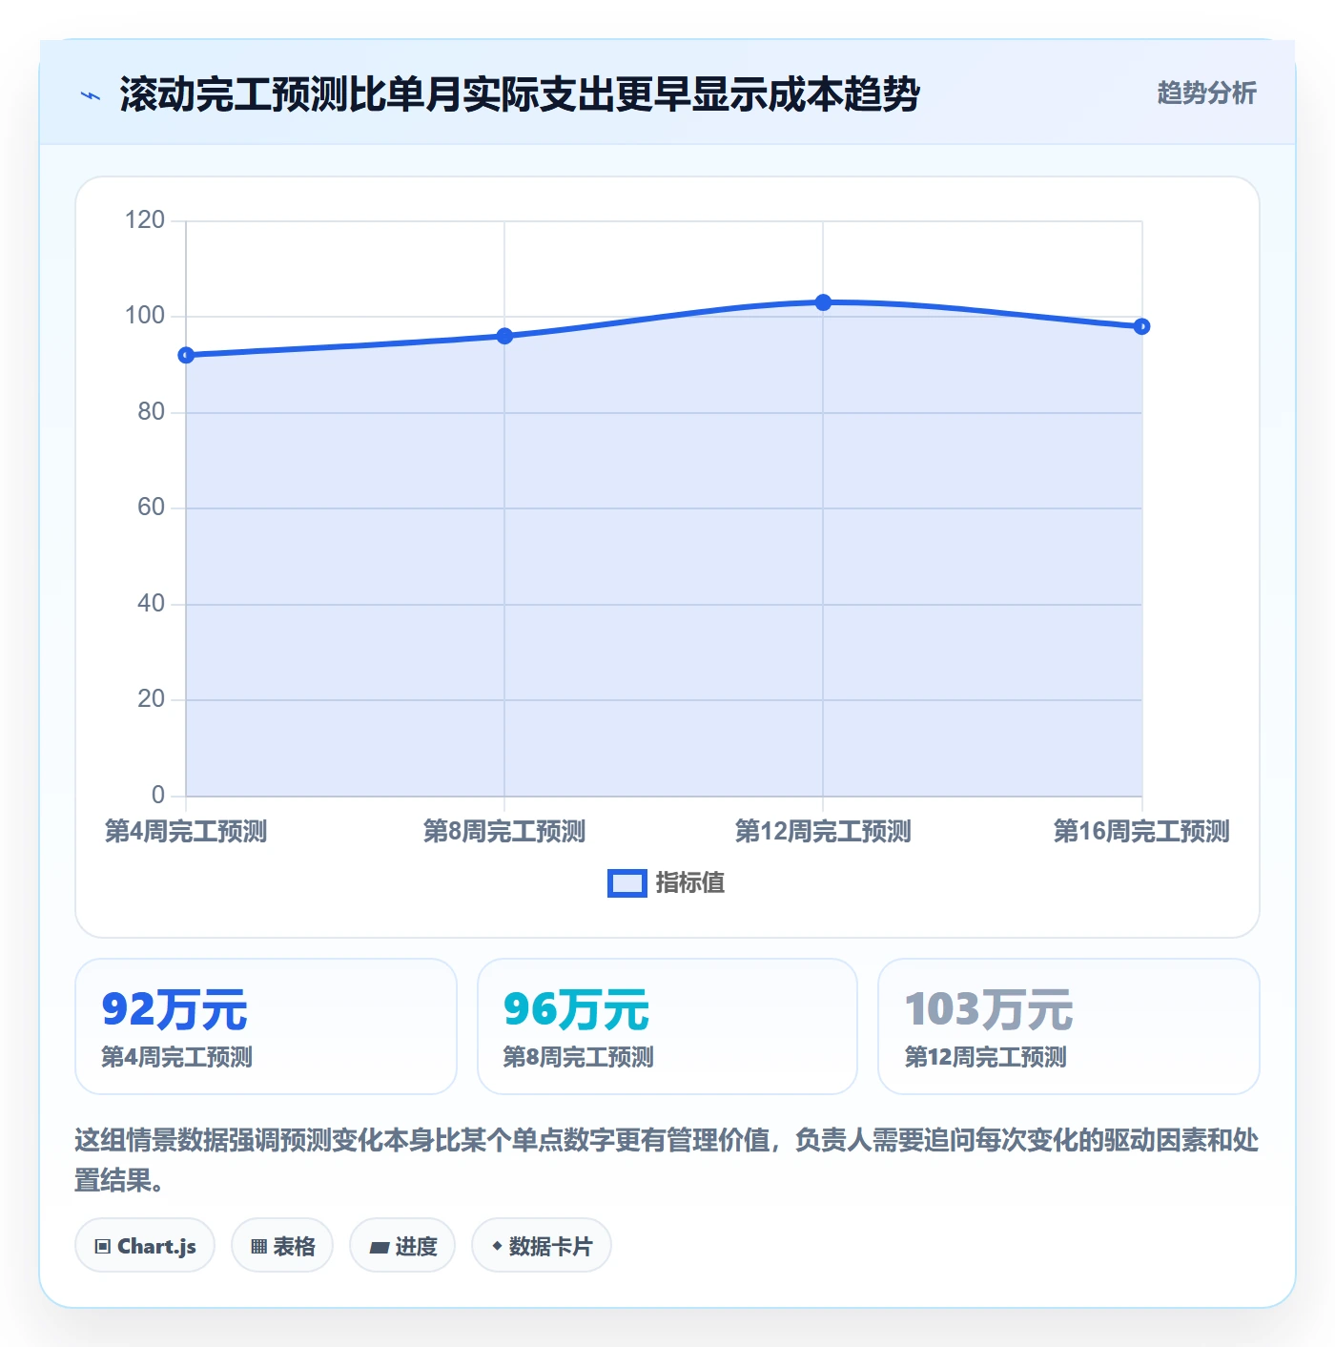This screenshot has height=1347, width=1335.
Task: Open the 表格 tag chip
Action: pos(282,1246)
